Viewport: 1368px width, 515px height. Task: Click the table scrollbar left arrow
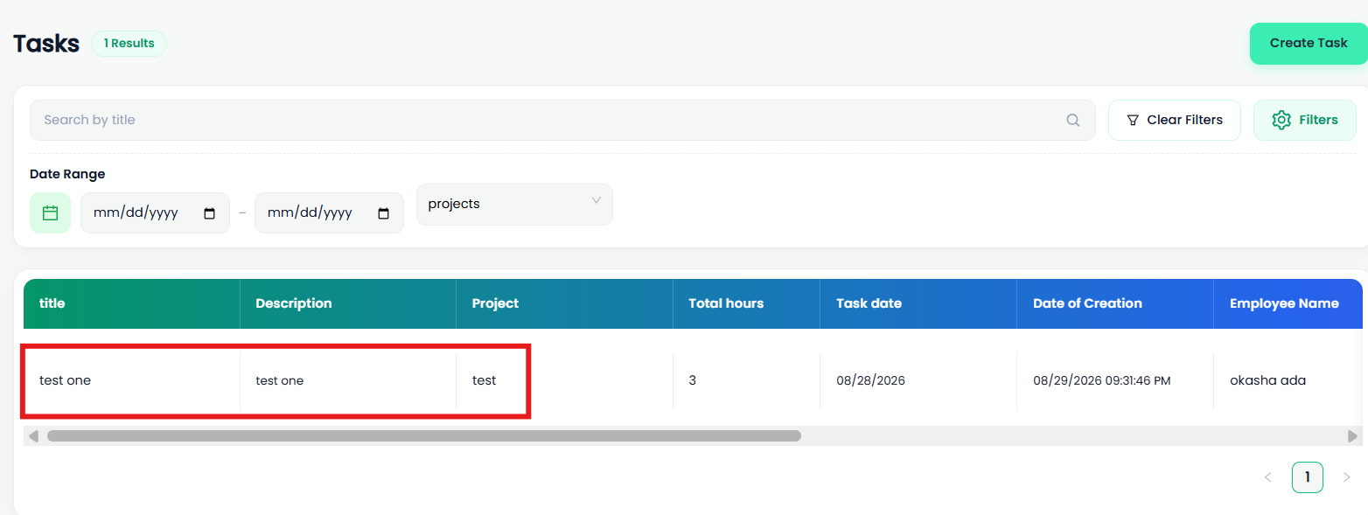coord(33,435)
